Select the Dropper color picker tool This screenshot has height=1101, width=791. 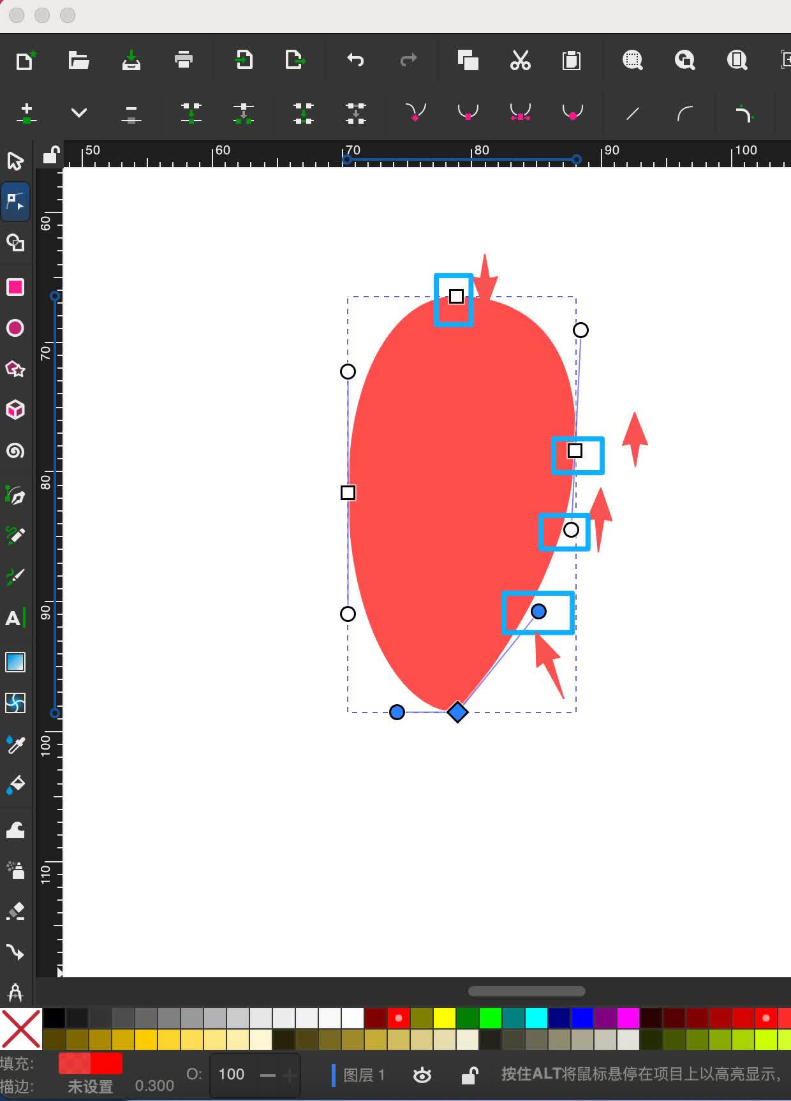[x=15, y=744]
